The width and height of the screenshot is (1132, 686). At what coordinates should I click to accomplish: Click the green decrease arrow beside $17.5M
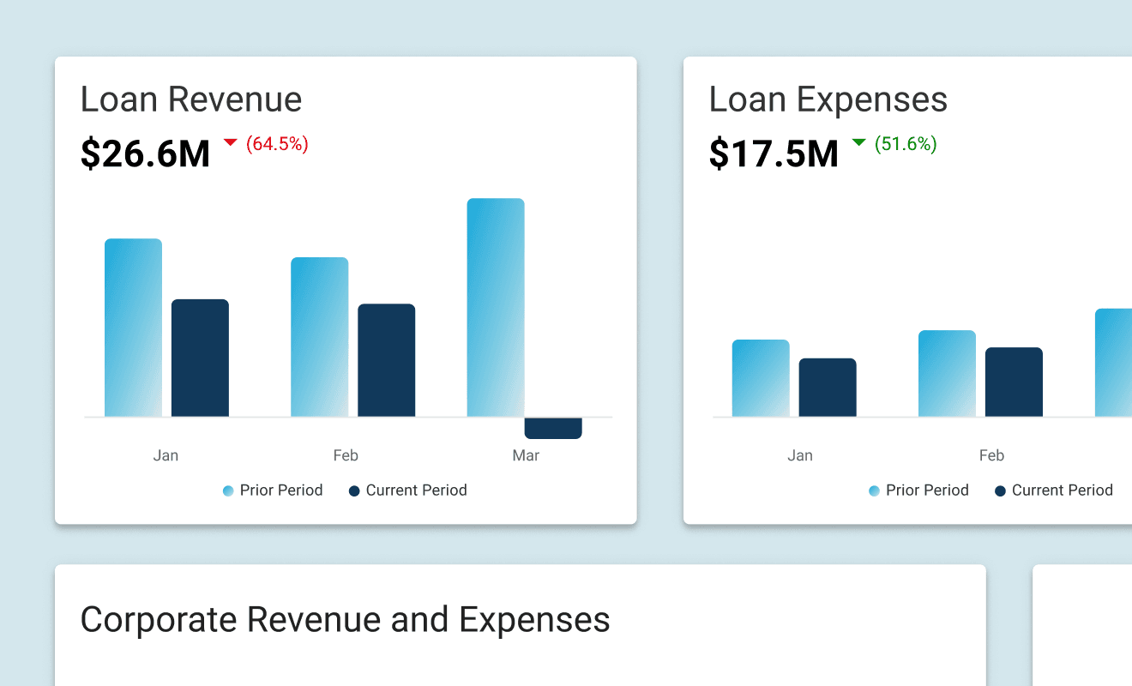pyautogui.click(x=858, y=142)
